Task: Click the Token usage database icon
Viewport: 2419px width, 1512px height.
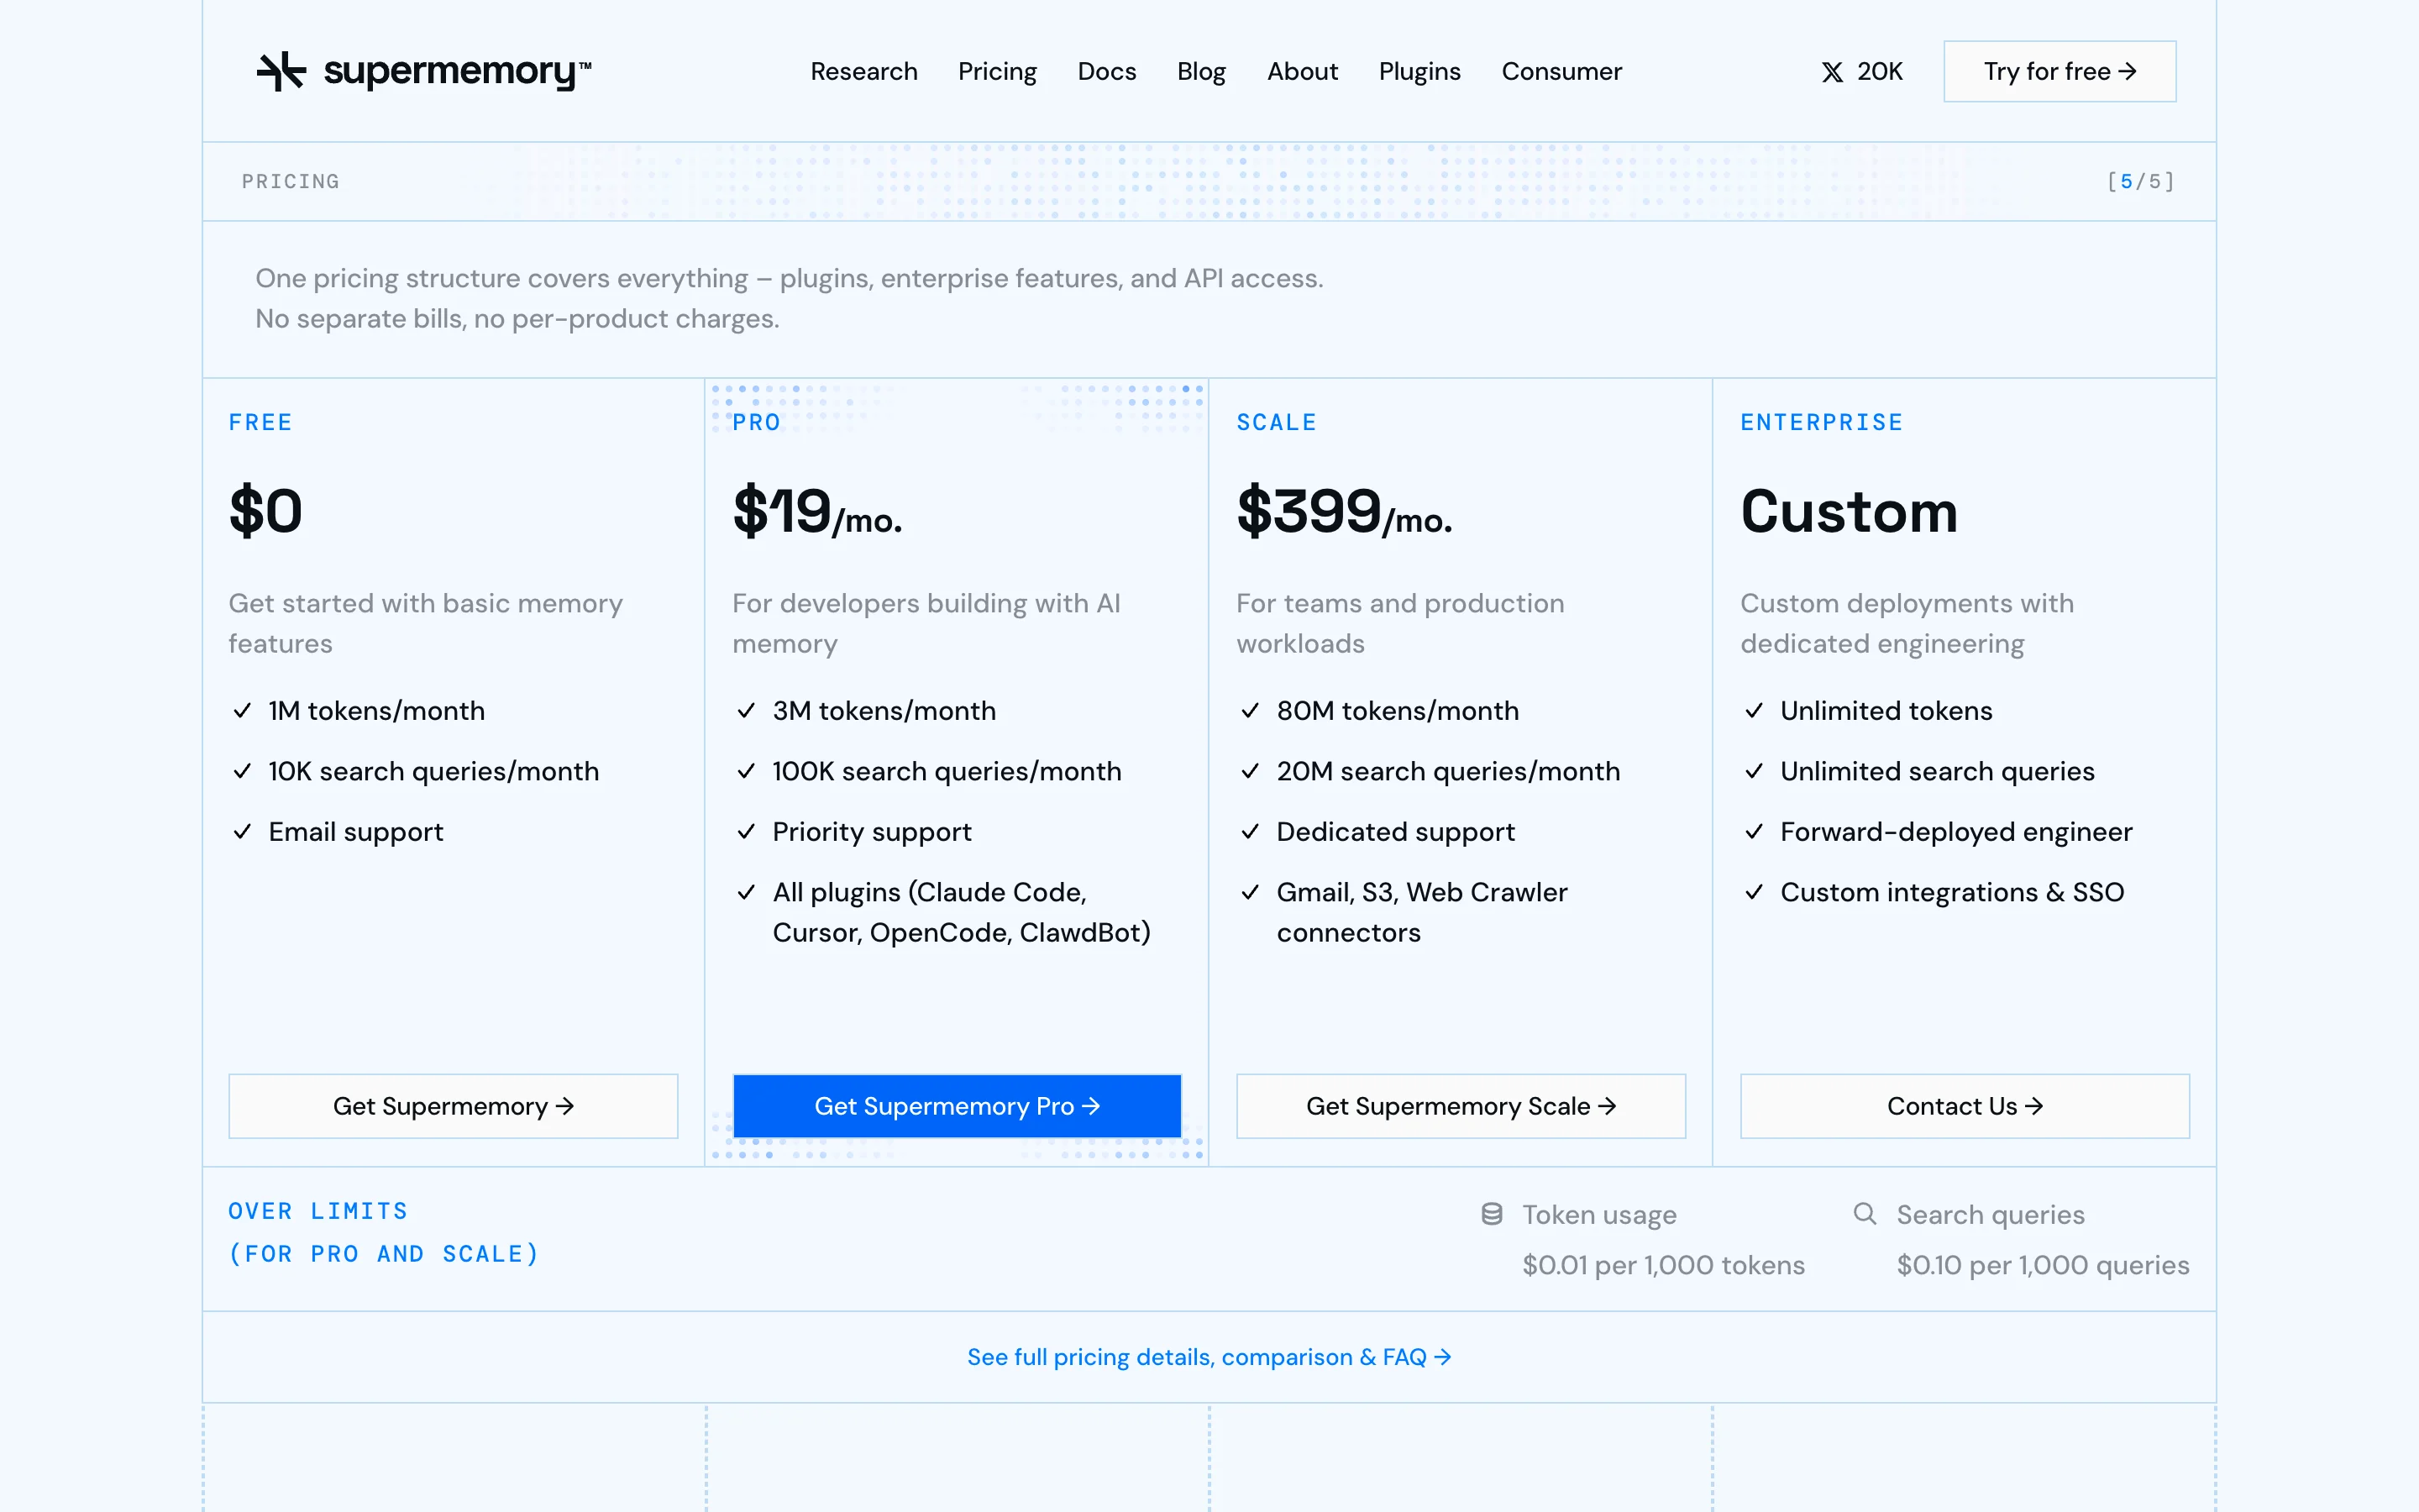Action: point(1492,1214)
